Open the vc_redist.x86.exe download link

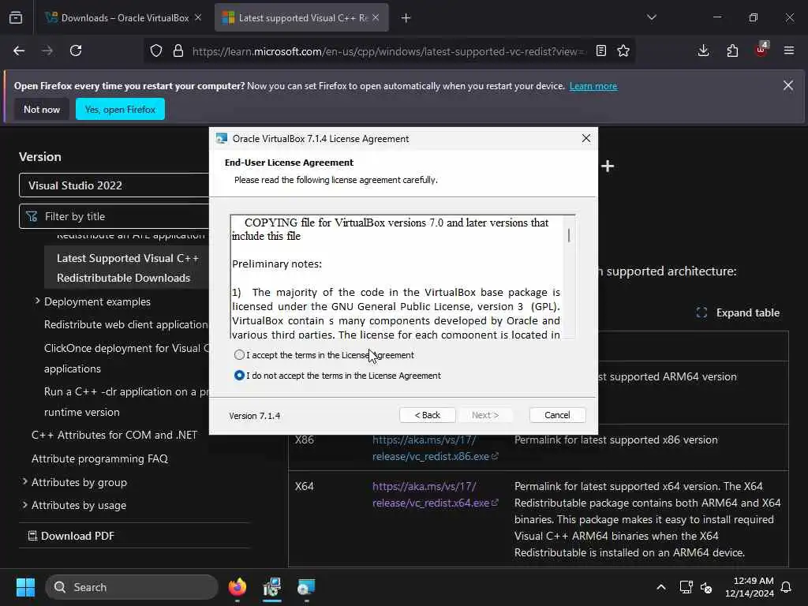(x=435, y=448)
